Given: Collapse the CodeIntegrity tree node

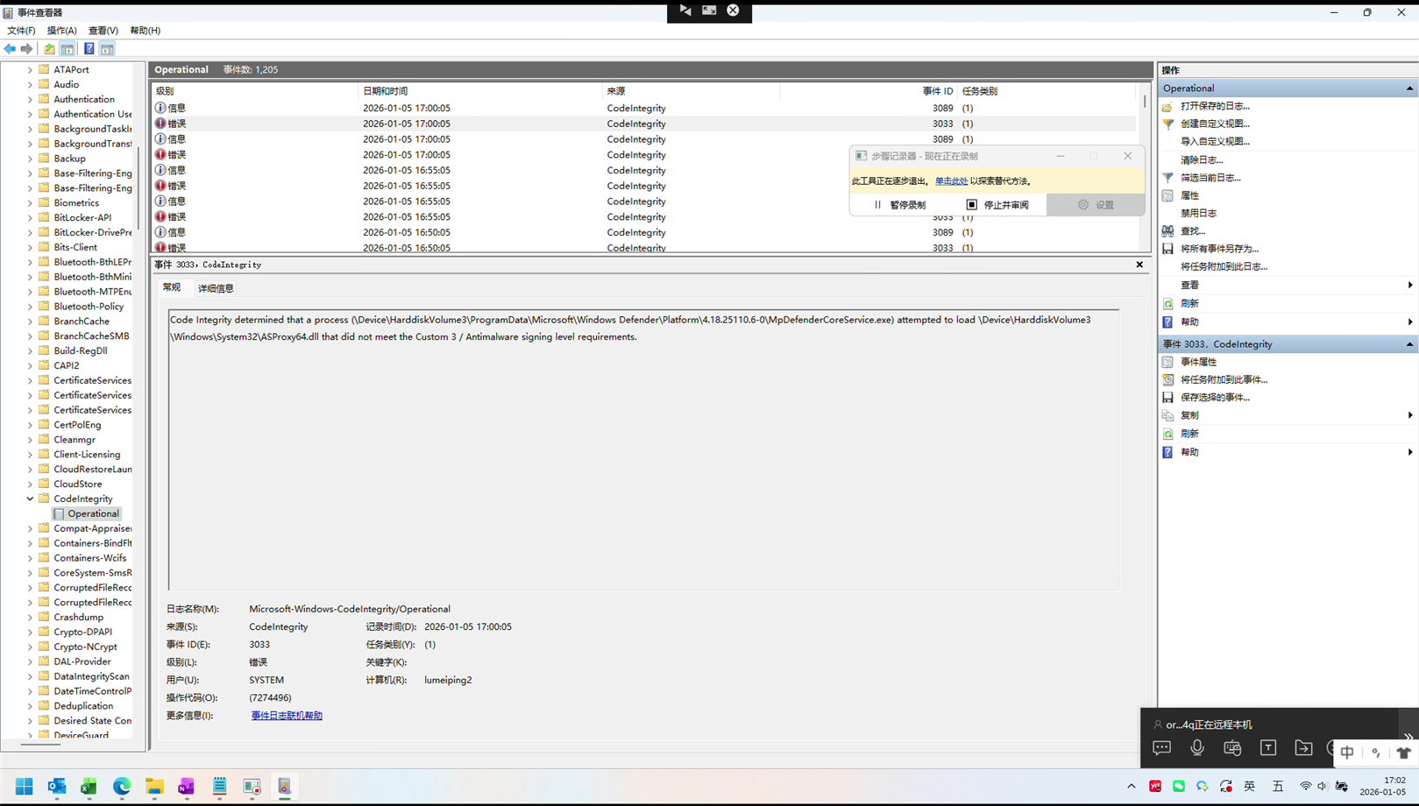Looking at the screenshot, I should point(30,499).
